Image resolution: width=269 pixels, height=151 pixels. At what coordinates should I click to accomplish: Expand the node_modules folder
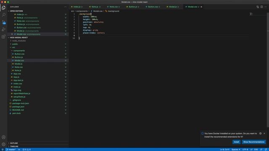point(18,41)
